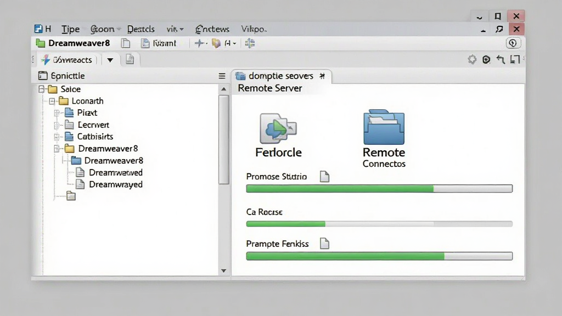Viewport: 562px width, 316px height.
Task: Click the plus add icon in toolbar
Action: (199, 43)
